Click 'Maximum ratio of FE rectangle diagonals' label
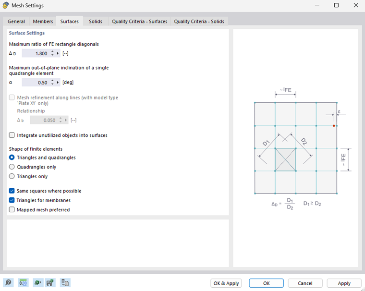Screen dimensions: 365x291 pyautogui.click(x=54, y=44)
